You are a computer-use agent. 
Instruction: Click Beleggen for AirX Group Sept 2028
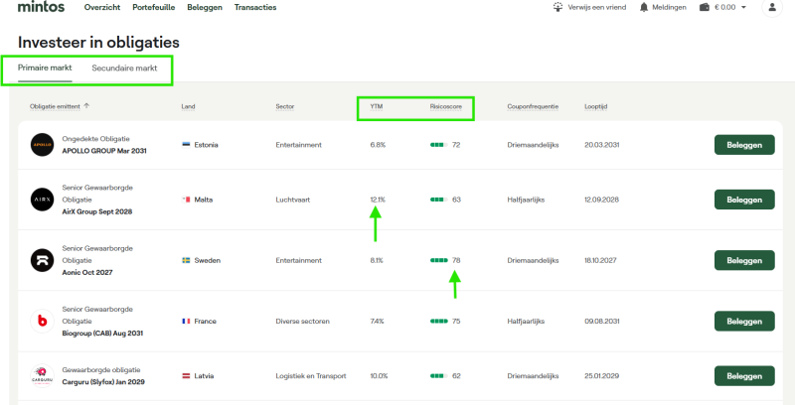pyautogui.click(x=744, y=200)
